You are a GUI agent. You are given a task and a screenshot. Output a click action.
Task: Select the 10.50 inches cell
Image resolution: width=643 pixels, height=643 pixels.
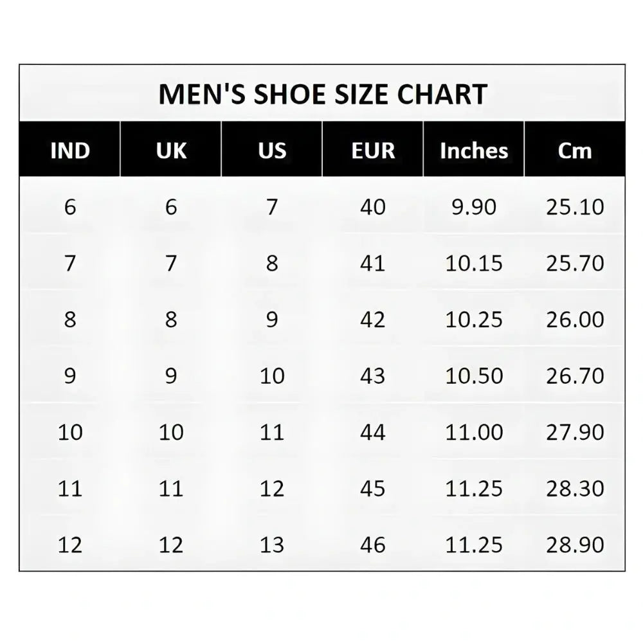474,376
